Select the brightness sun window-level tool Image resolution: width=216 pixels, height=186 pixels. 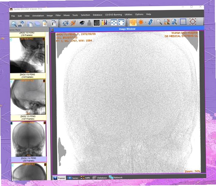[x=141, y=22]
